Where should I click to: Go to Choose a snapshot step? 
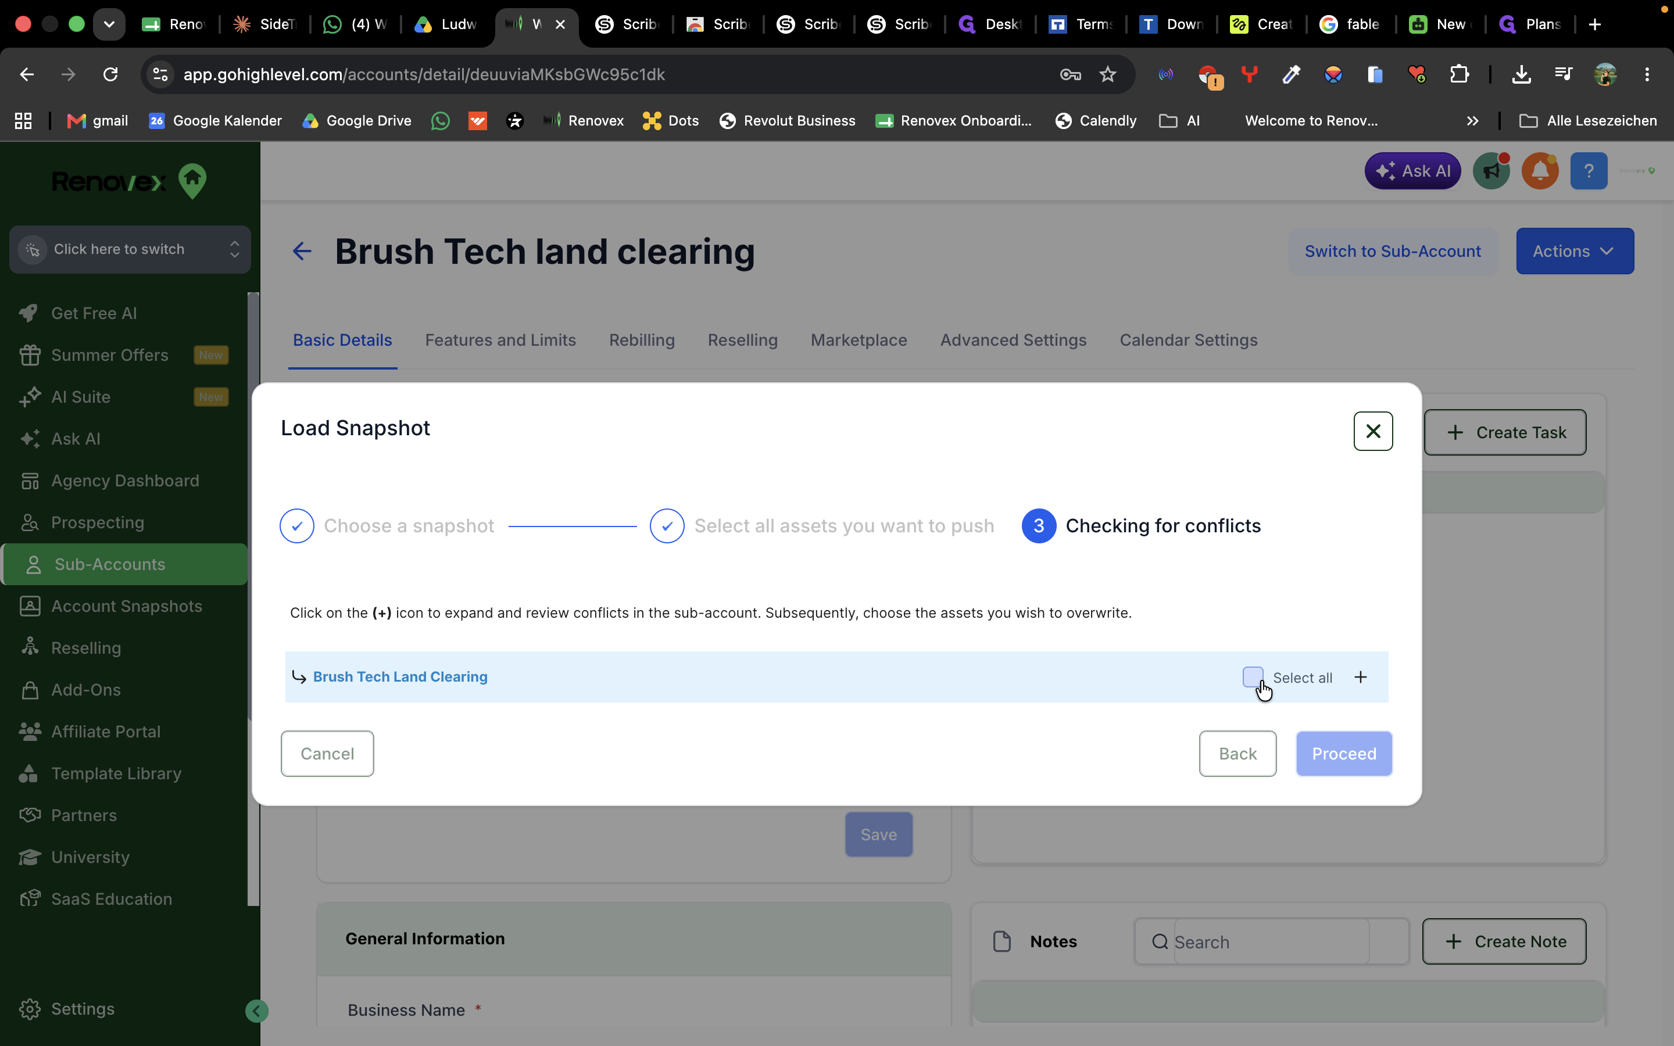387,526
